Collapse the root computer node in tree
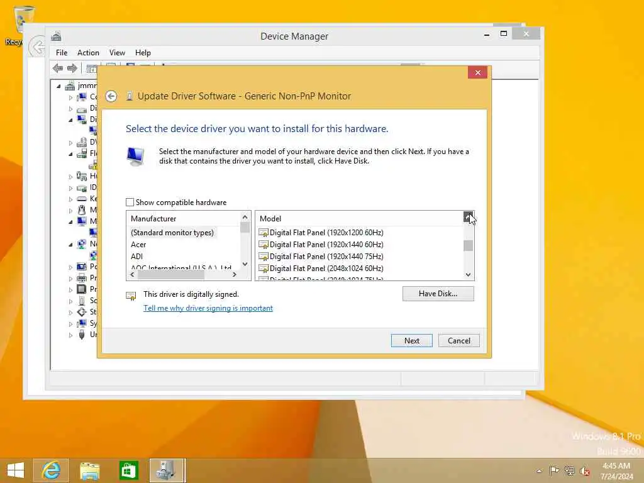This screenshot has height=483, width=644. [x=58, y=86]
